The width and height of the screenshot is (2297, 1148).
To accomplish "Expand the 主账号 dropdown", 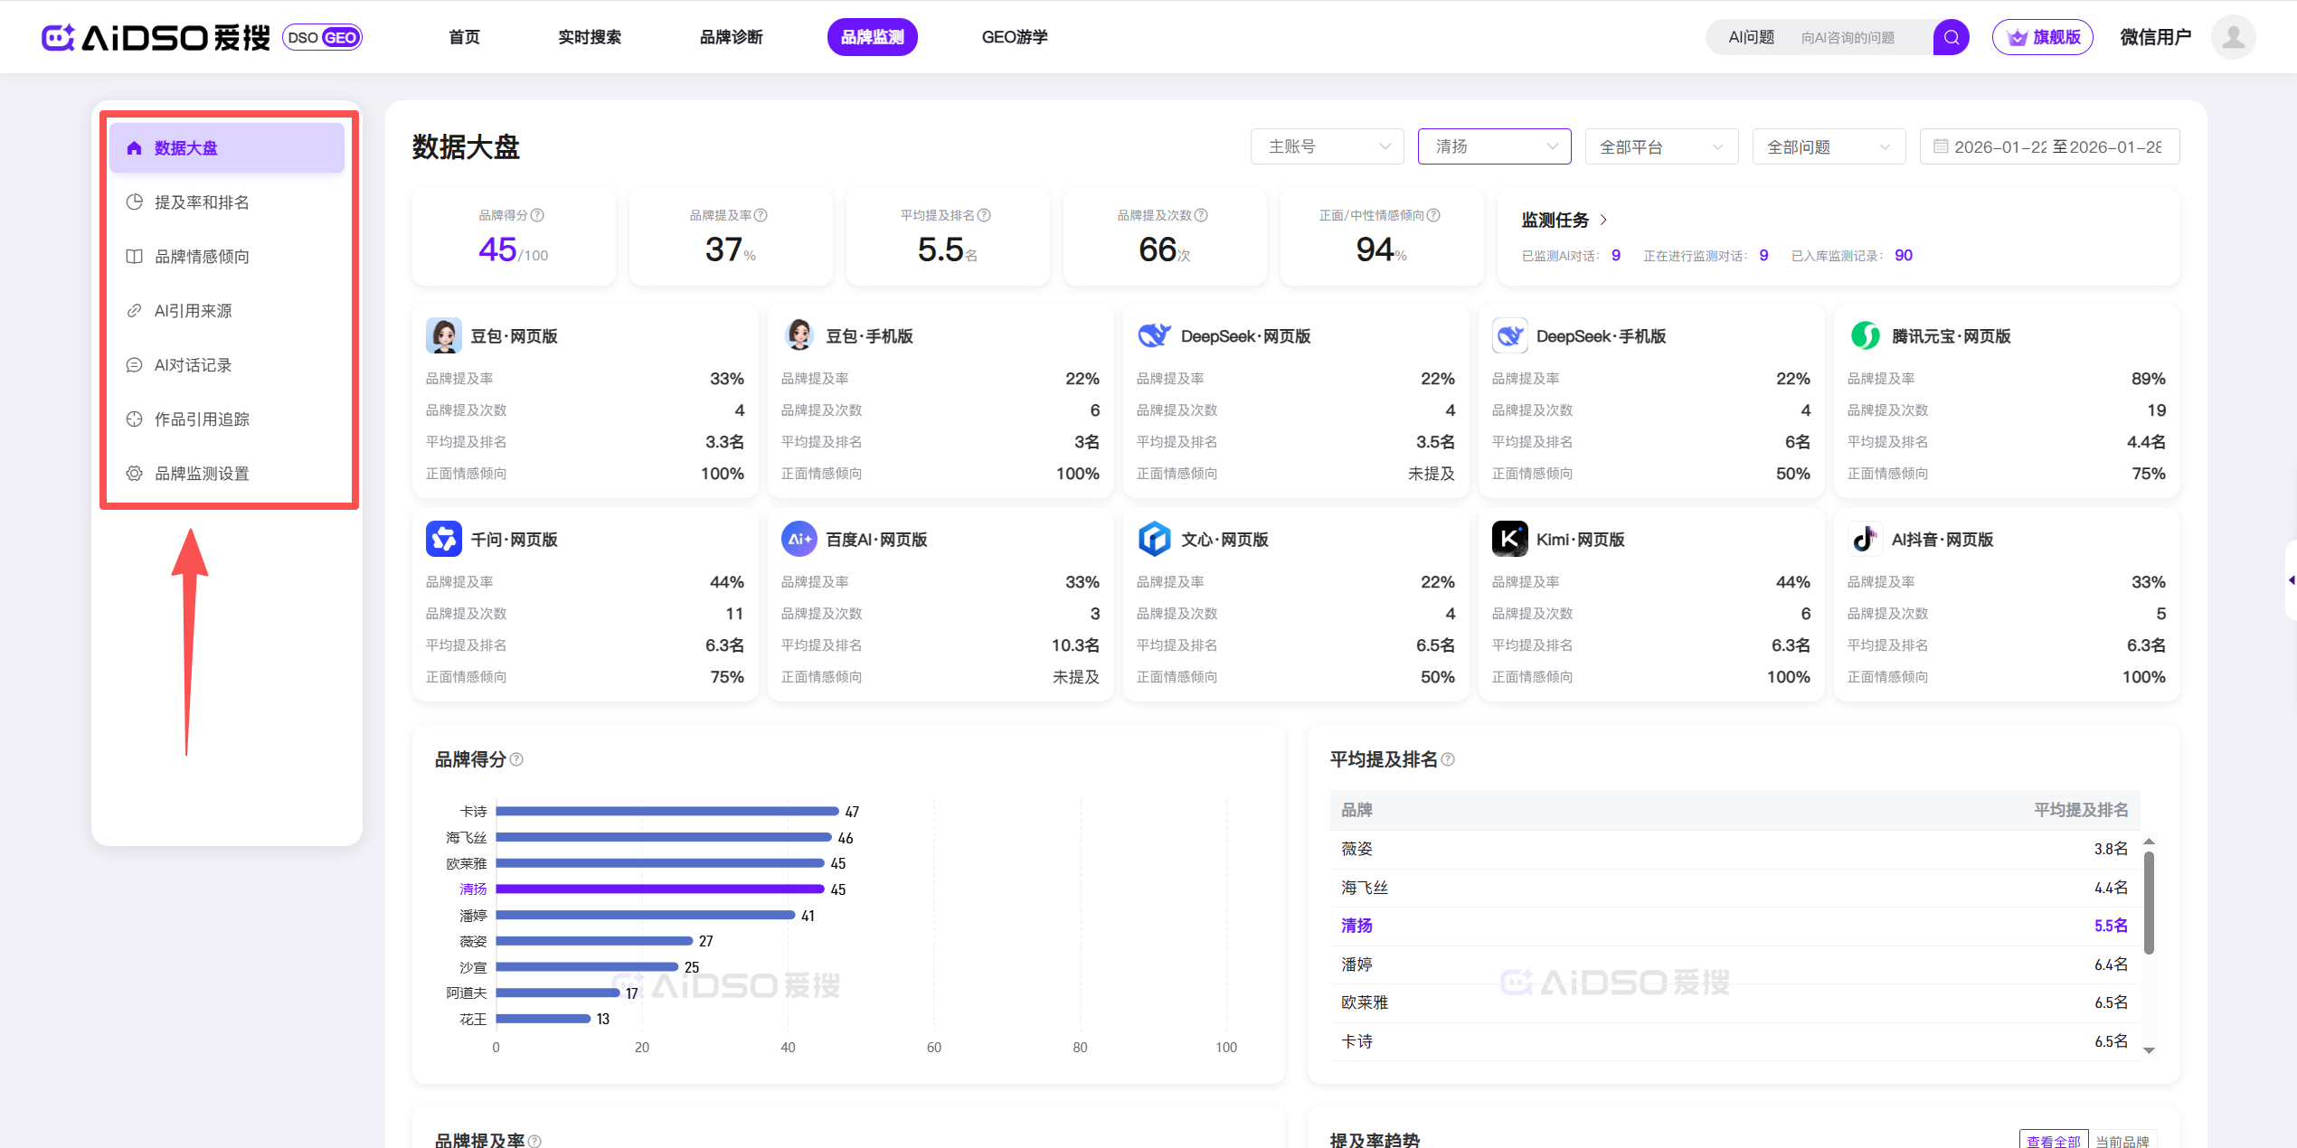I will coord(1327,146).
